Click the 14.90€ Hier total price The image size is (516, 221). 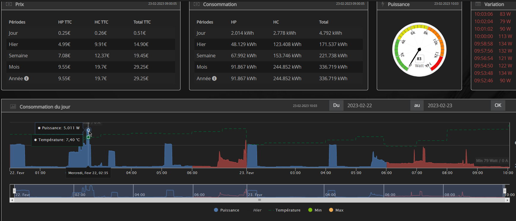click(x=141, y=44)
